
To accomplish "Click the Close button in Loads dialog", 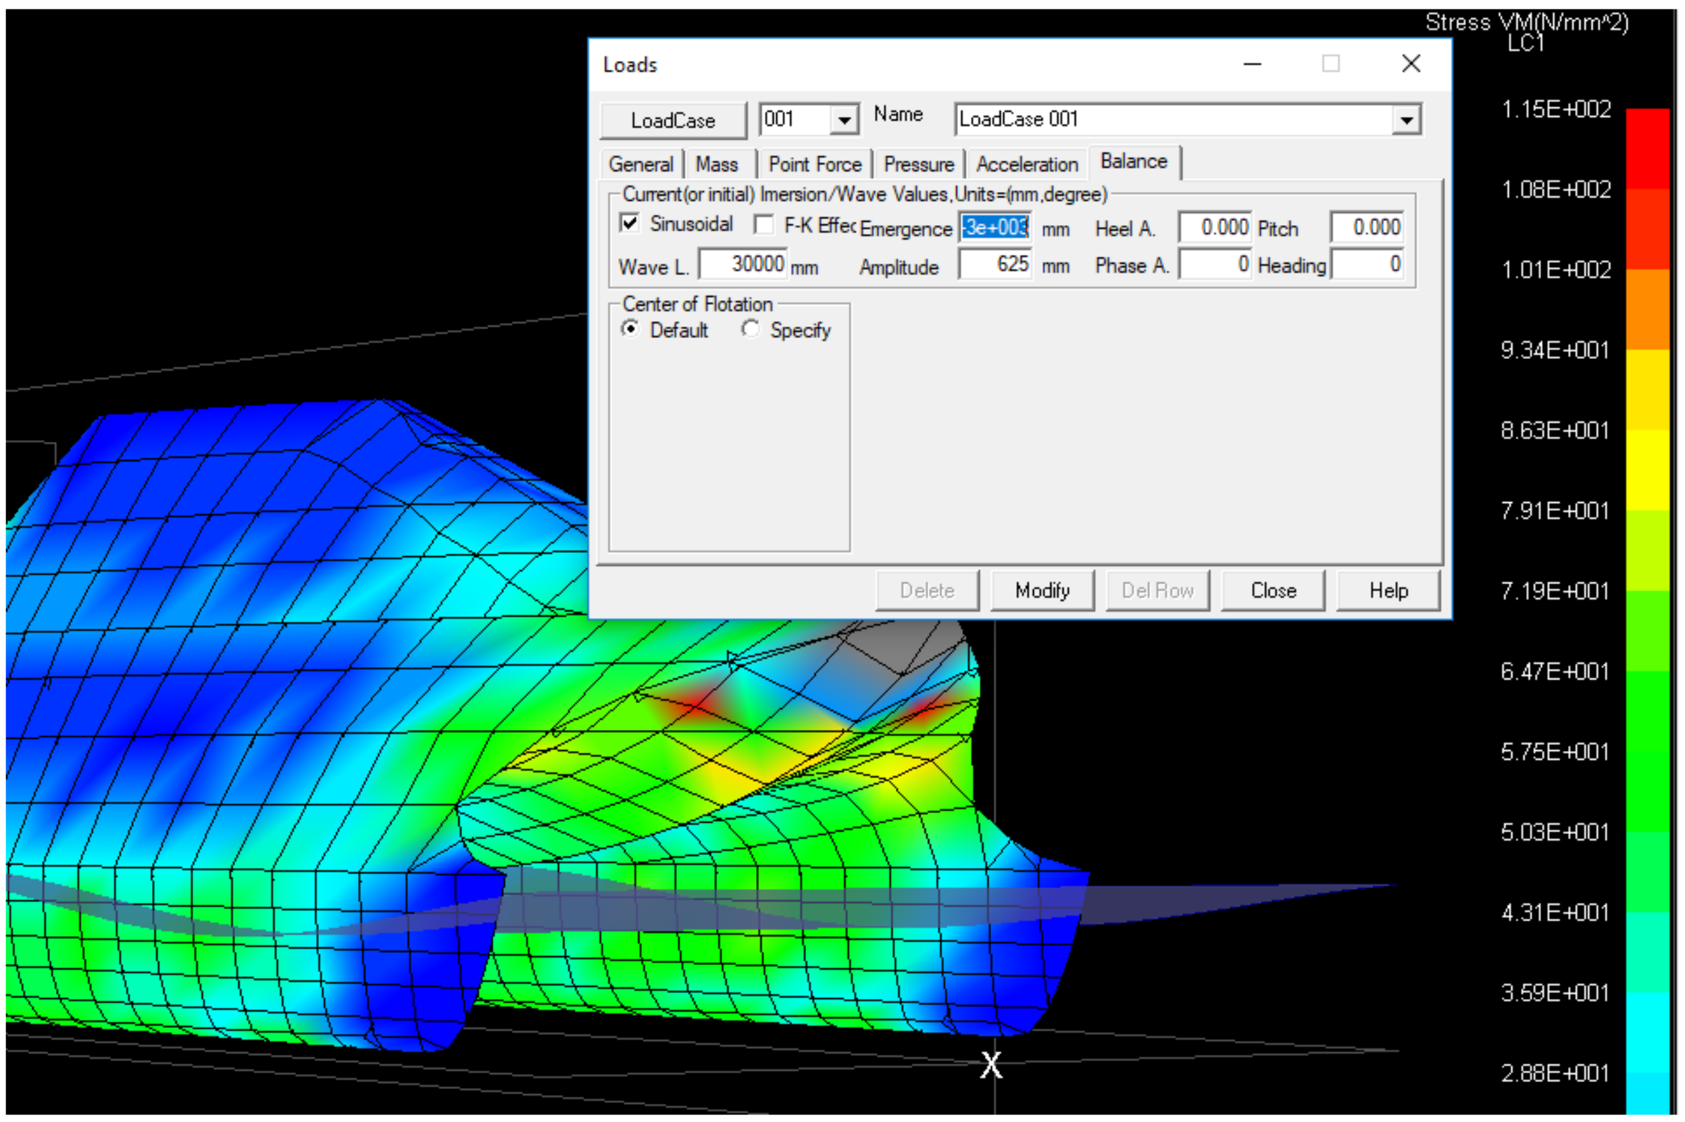I will [x=1273, y=590].
